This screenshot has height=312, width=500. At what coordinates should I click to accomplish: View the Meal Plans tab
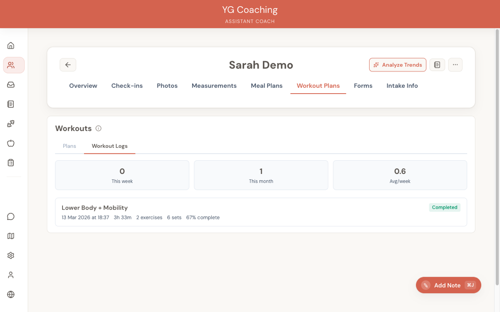click(x=267, y=86)
